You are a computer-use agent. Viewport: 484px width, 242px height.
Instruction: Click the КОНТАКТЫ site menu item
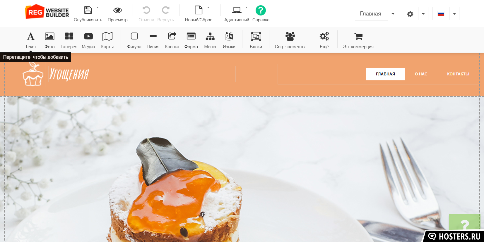click(458, 74)
